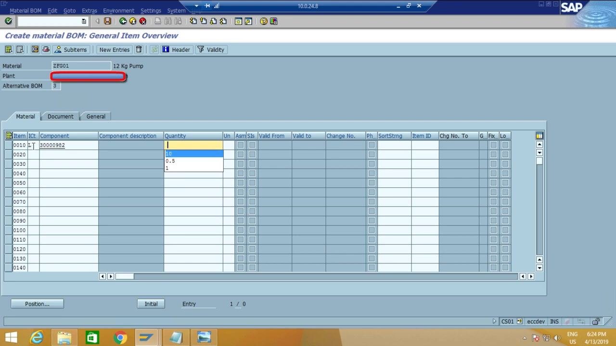Image resolution: width=616 pixels, height=346 pixels.
Task: Tick SIs checkbox in row 0020
Action: 252,154
